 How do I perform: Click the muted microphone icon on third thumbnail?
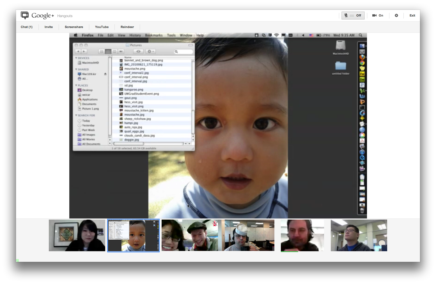tap(215, 223)
